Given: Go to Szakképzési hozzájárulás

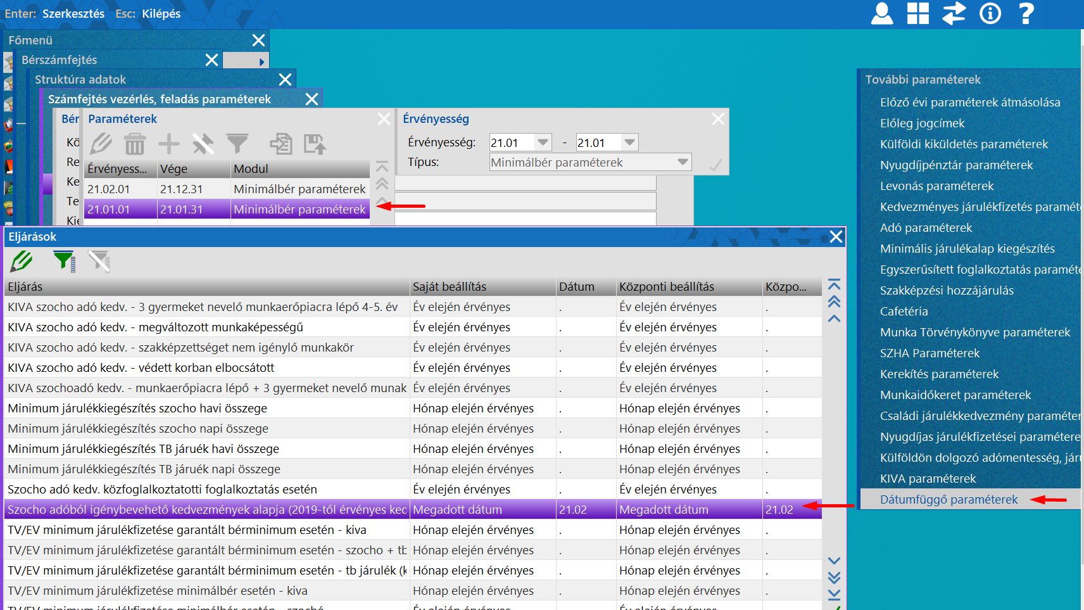Looking at the screenshot, I should 947,290.
